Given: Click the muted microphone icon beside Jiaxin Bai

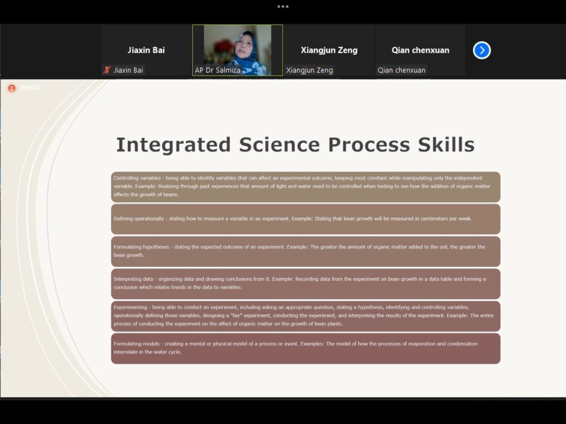Looking at the screenshot, I should (107, 70).
